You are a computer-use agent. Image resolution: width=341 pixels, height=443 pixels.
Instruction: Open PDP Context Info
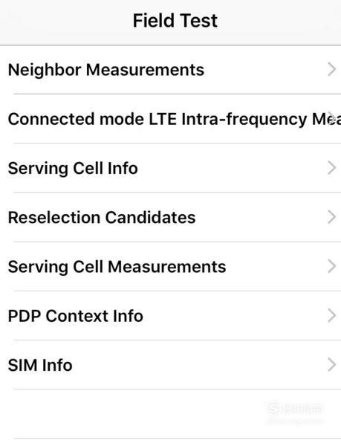[x=171, y=315]
